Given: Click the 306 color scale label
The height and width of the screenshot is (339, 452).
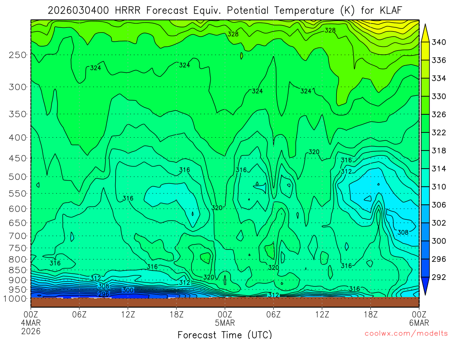Looking at the screenshot, I should click(439, 205).
